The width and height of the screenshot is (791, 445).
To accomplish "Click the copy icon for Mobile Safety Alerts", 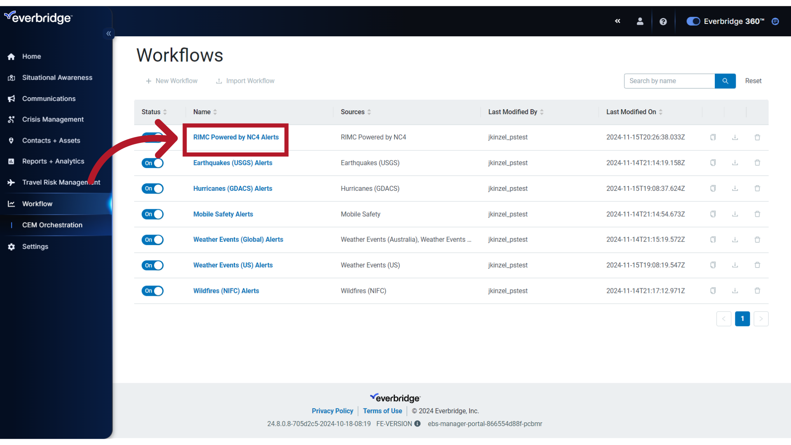I will pos(713,213).
